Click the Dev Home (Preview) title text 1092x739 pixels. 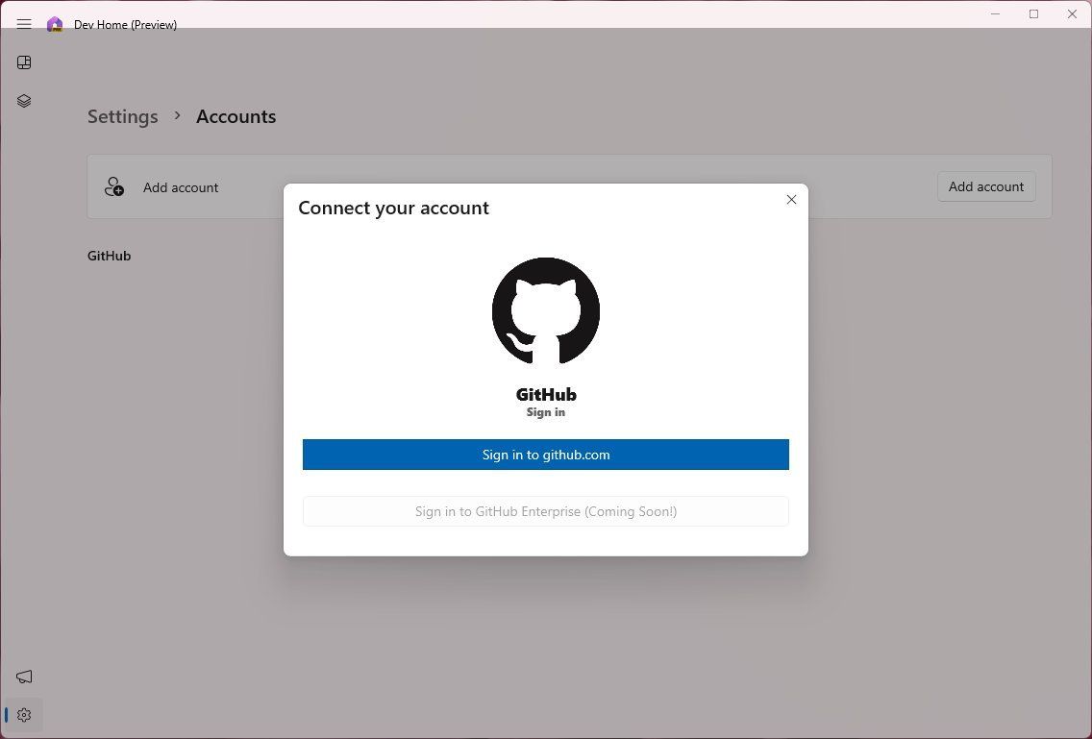(x=126, y=24)
